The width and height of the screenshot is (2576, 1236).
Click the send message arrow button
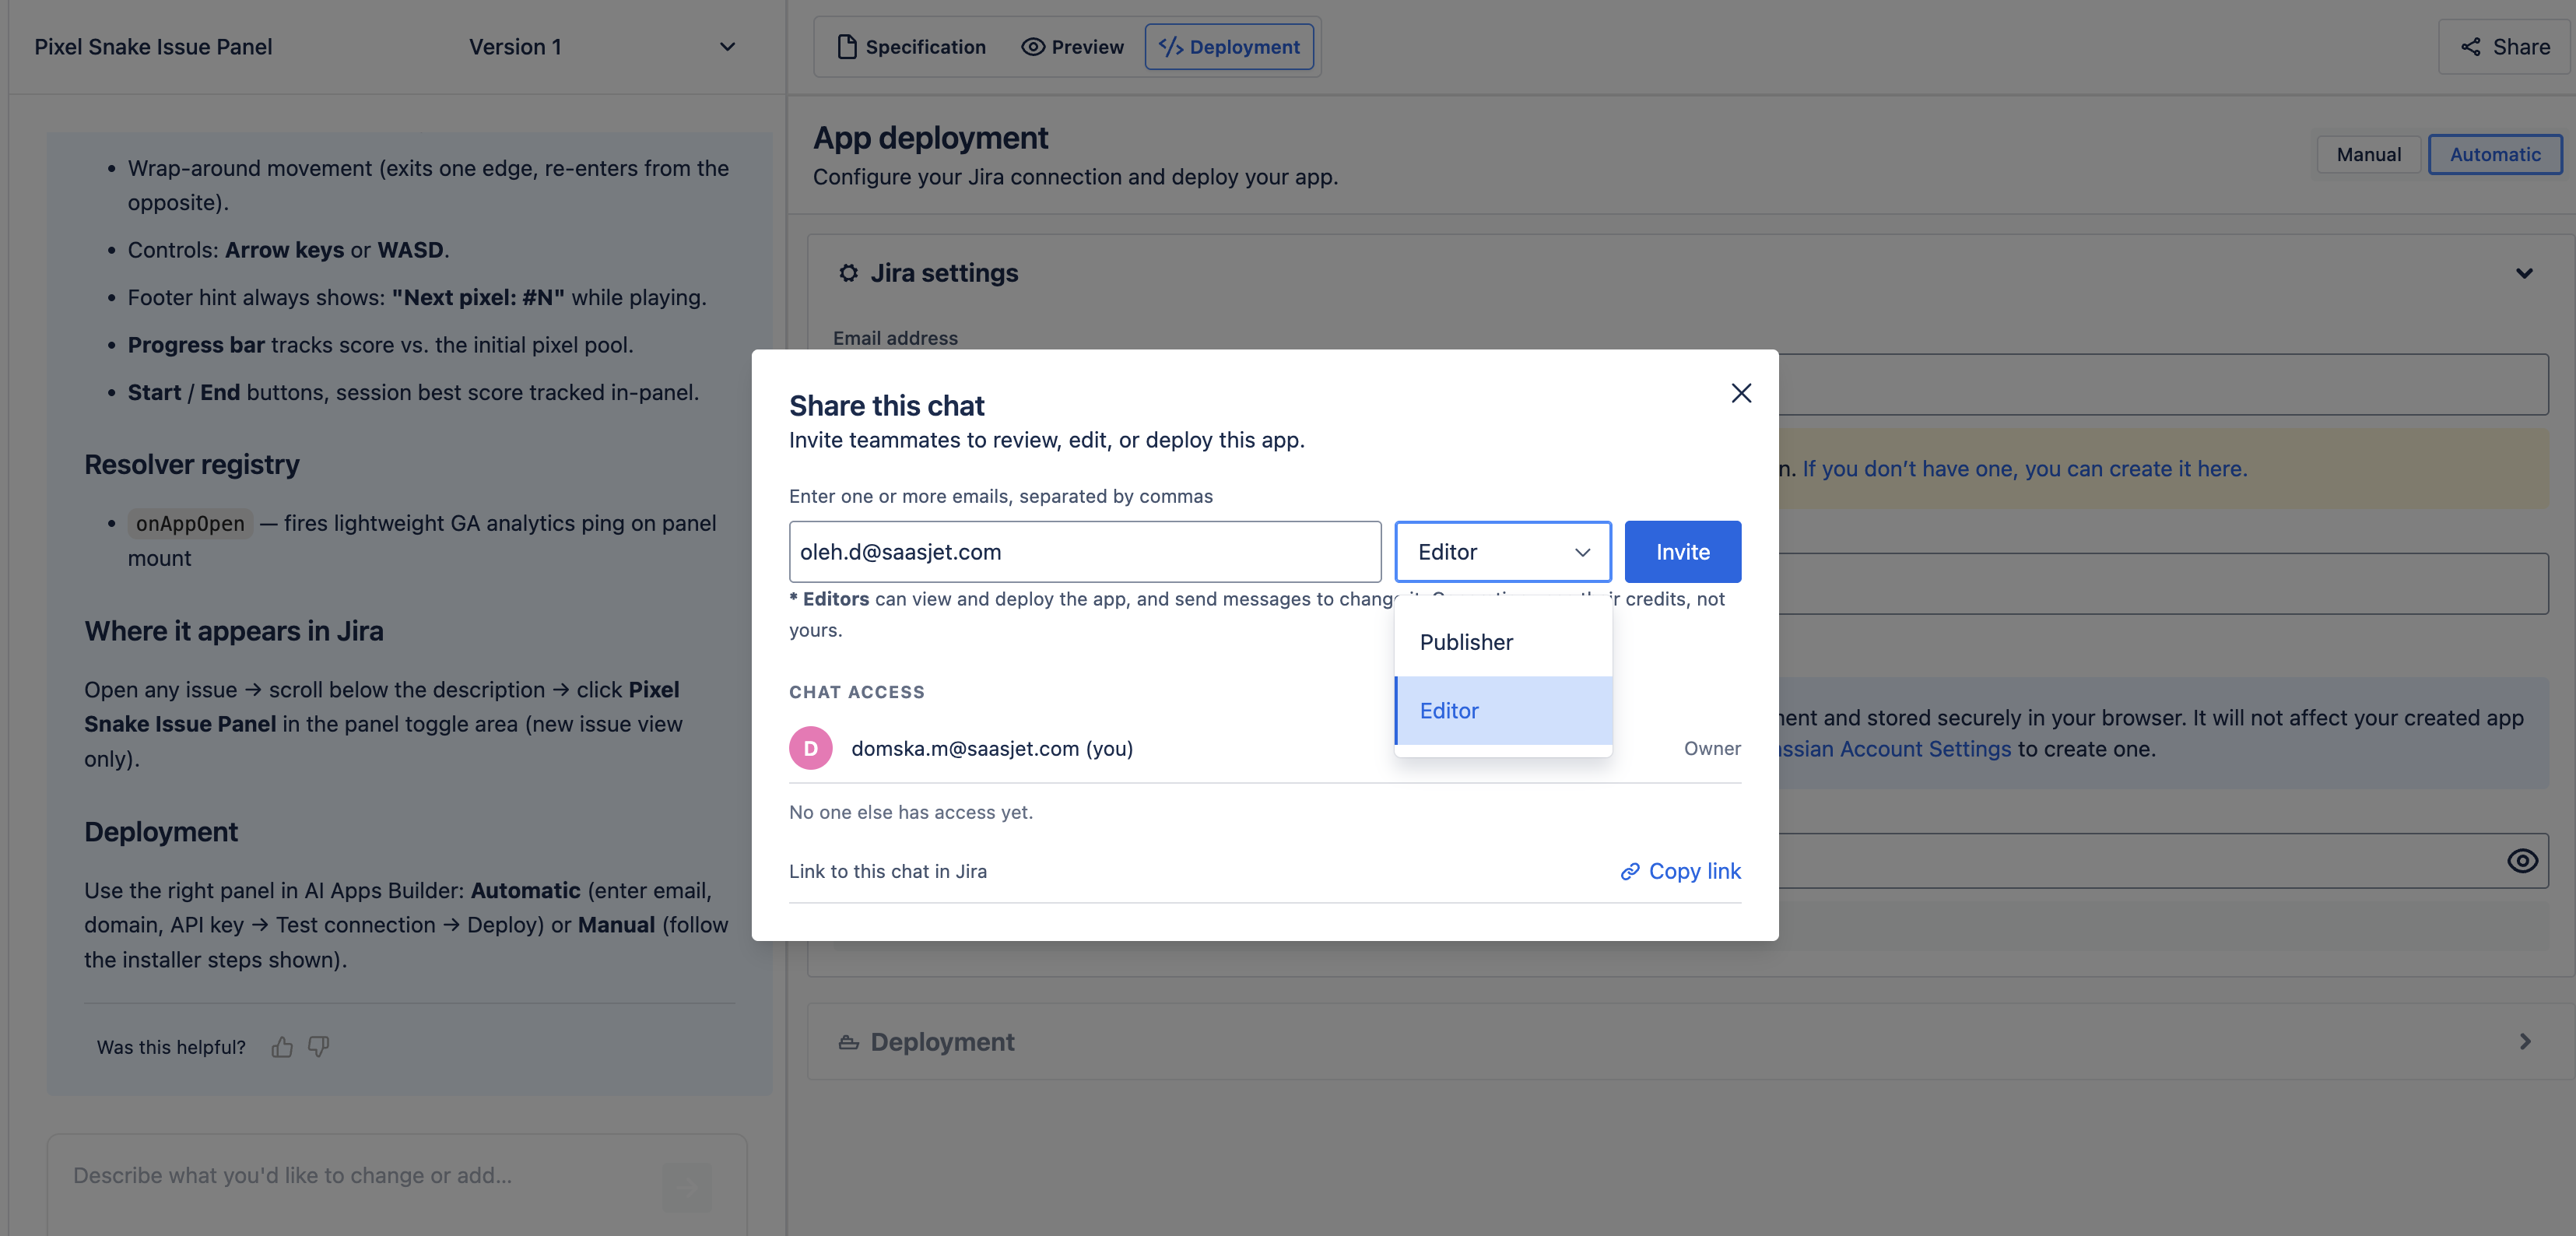687,1187
